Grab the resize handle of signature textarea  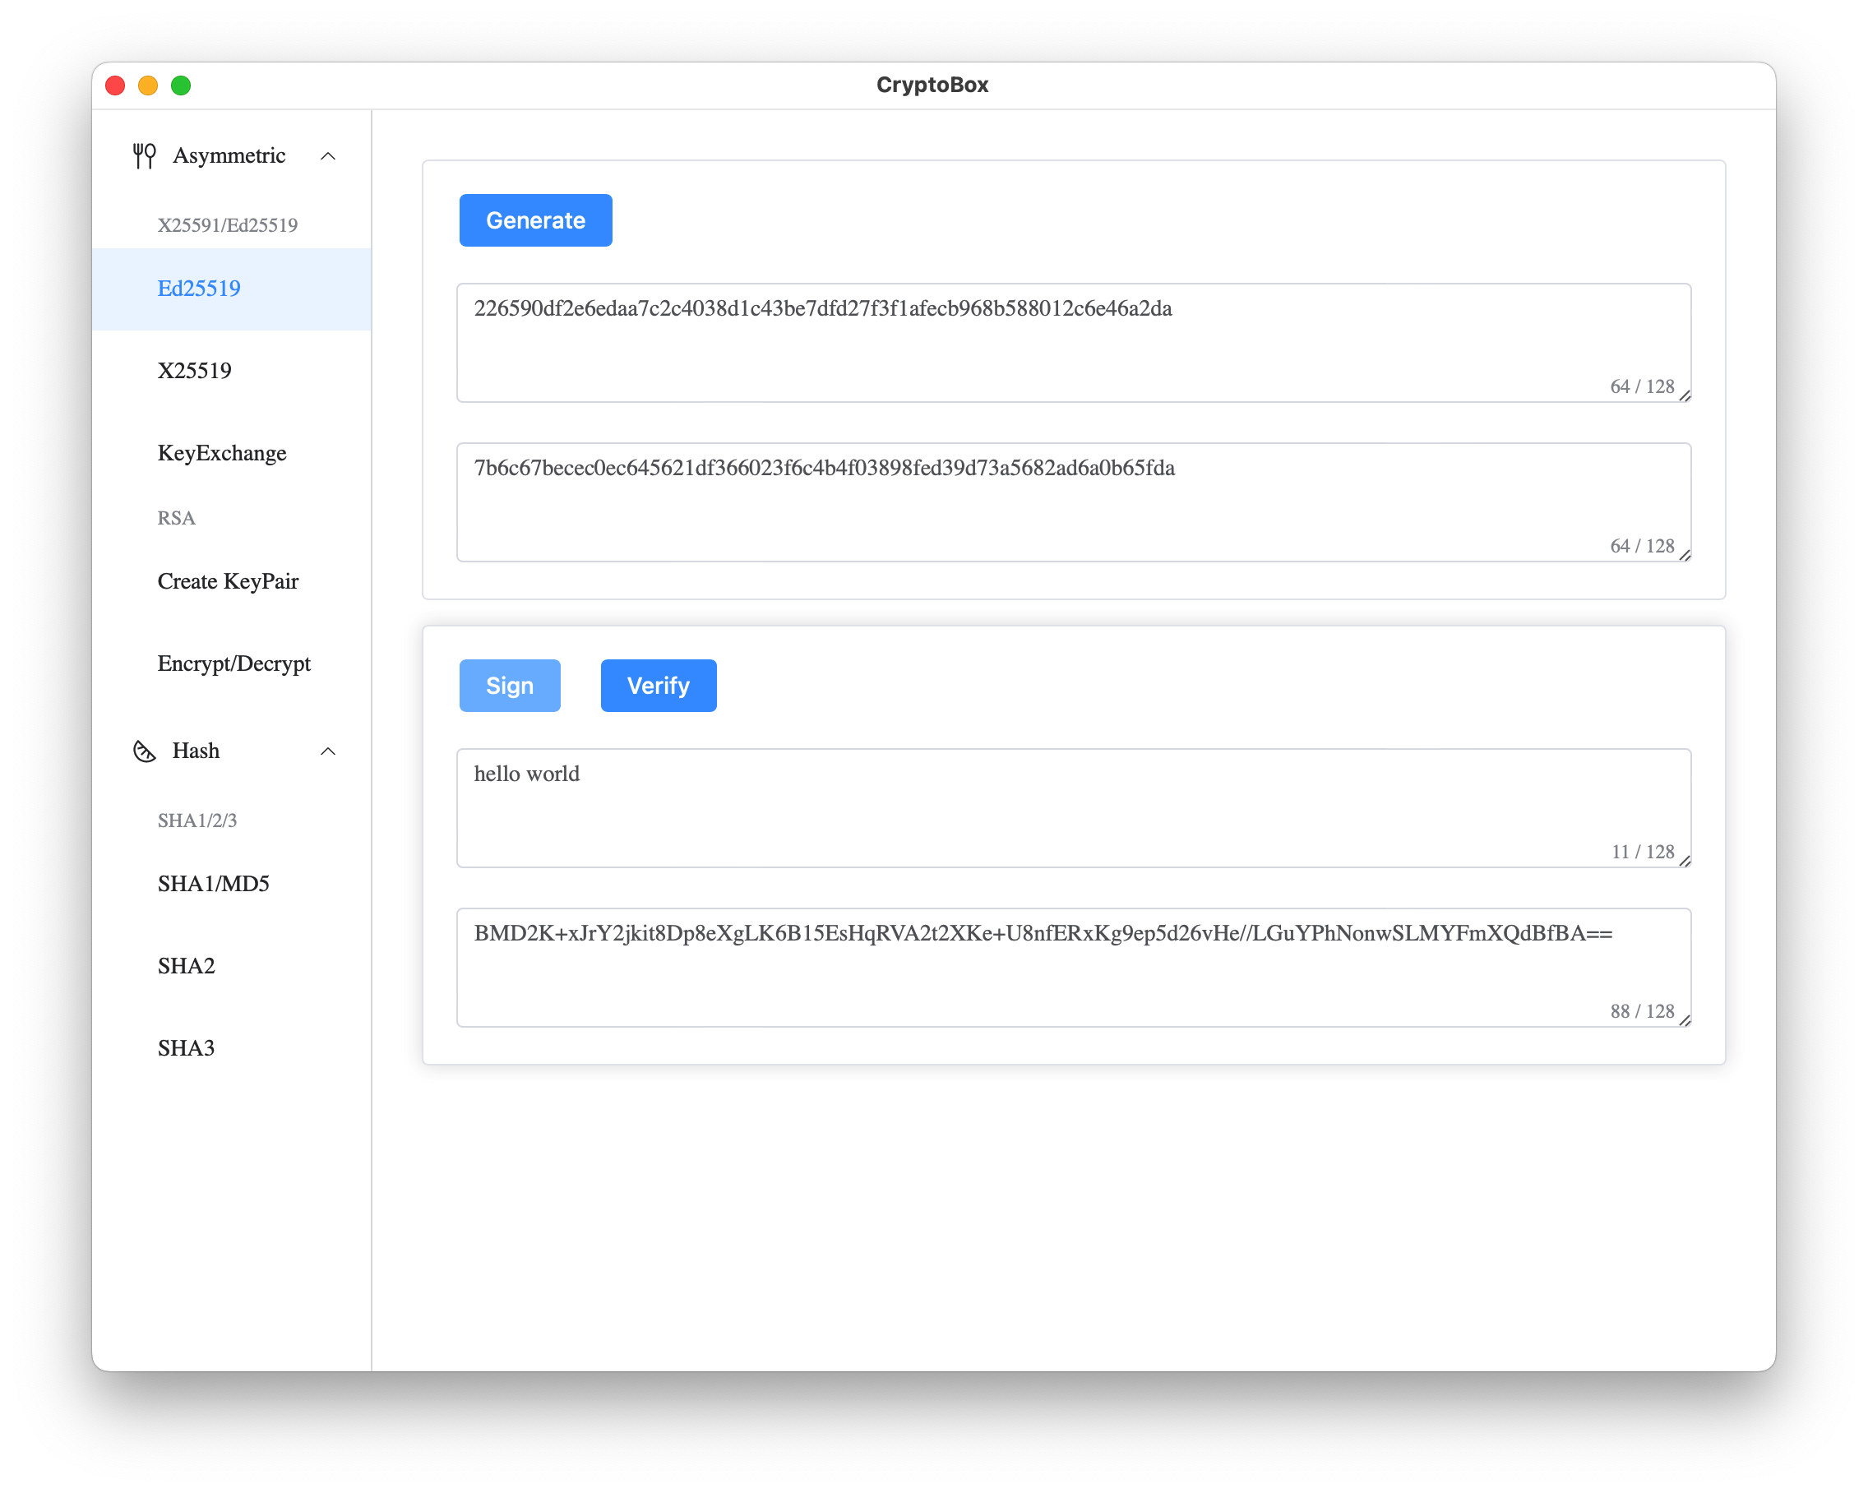1685,1021
